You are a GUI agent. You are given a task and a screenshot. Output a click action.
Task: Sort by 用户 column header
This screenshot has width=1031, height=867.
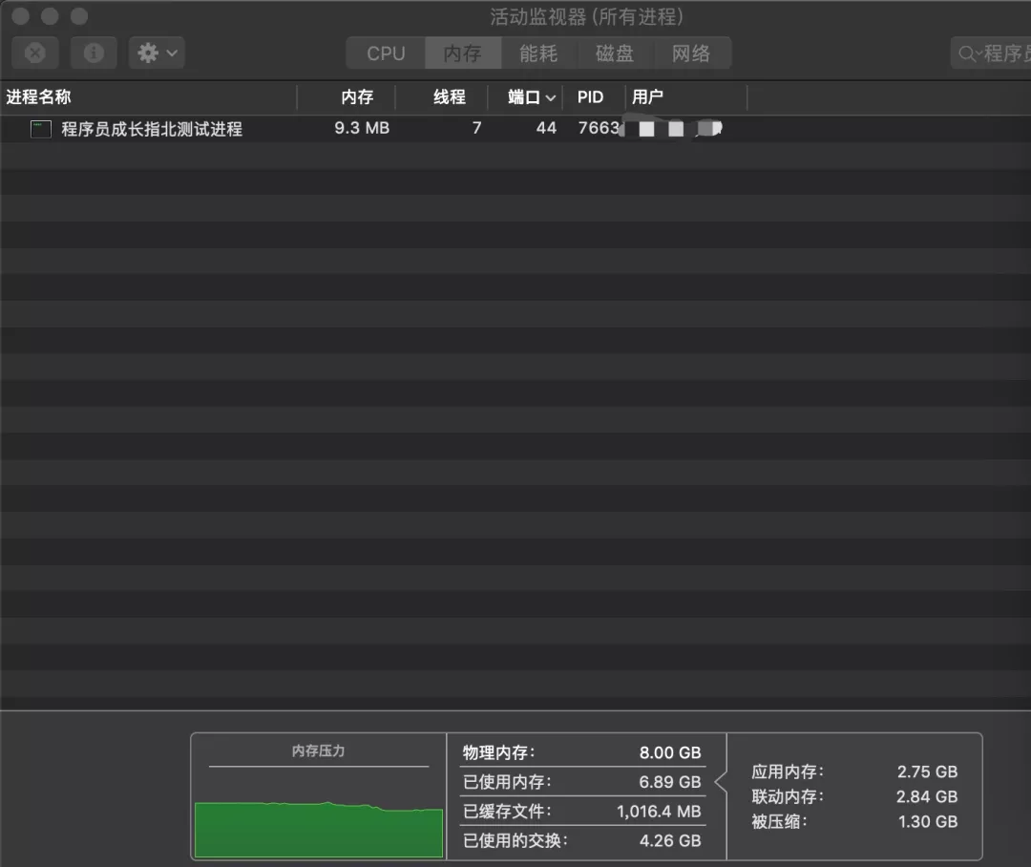[x=647, y=97]
